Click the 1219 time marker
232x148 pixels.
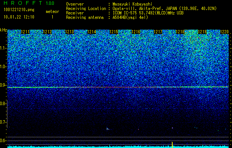coord(202,32)
